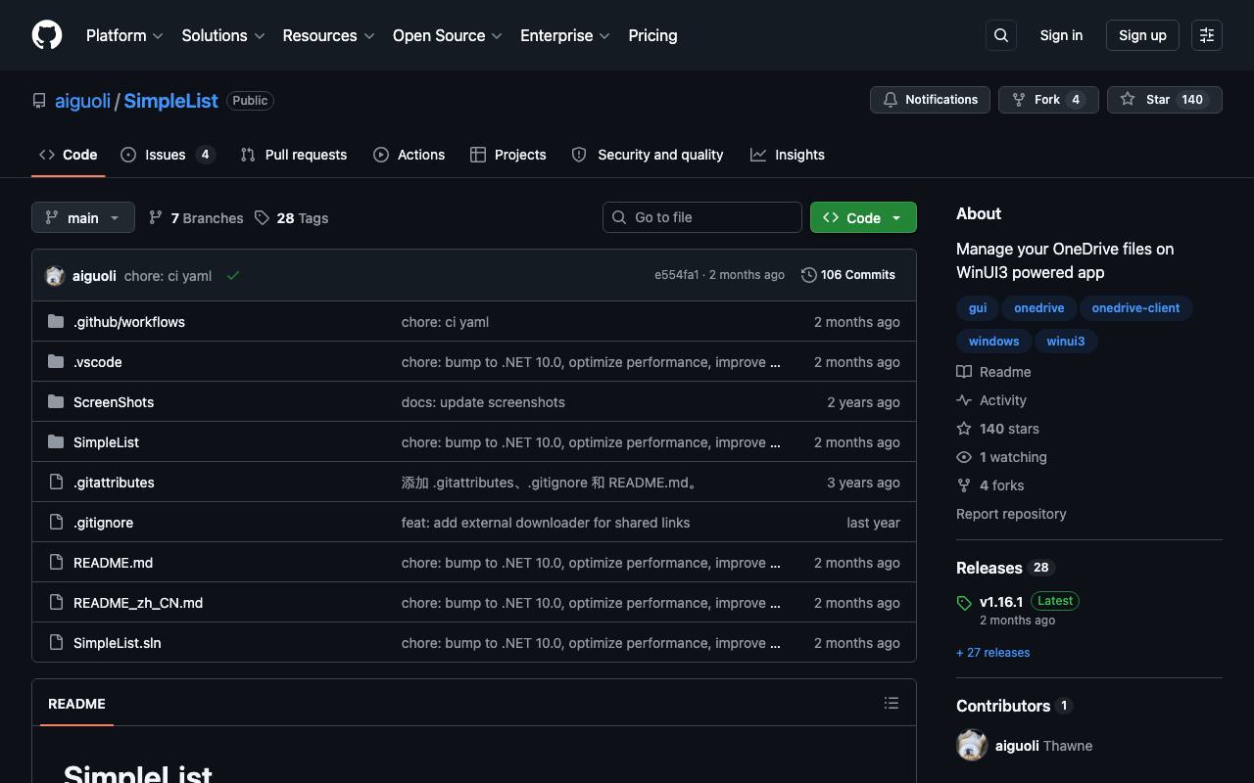
Task: Switch to the Issues tab
Action: 168,155
